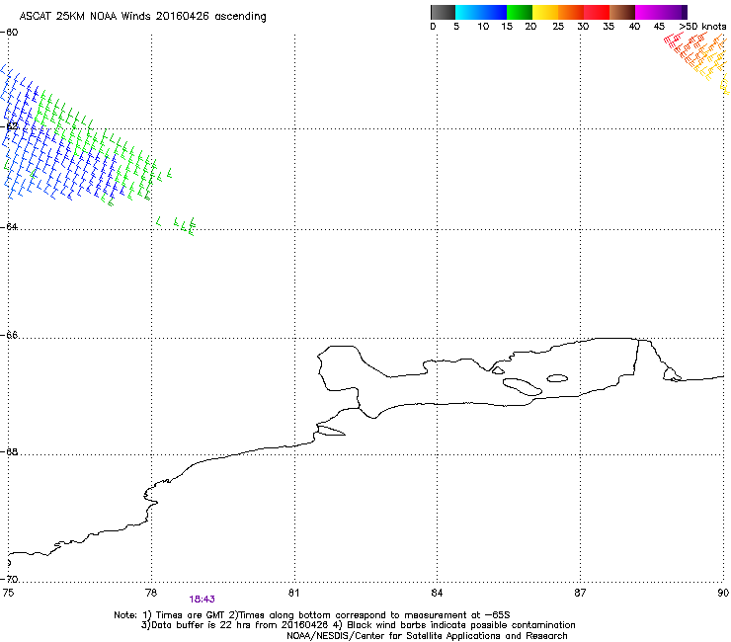Image resolution: width=731 pixels, height=642 pixels.
Task: Click the NOAA/NESDIS credit line
Action: 427,636
